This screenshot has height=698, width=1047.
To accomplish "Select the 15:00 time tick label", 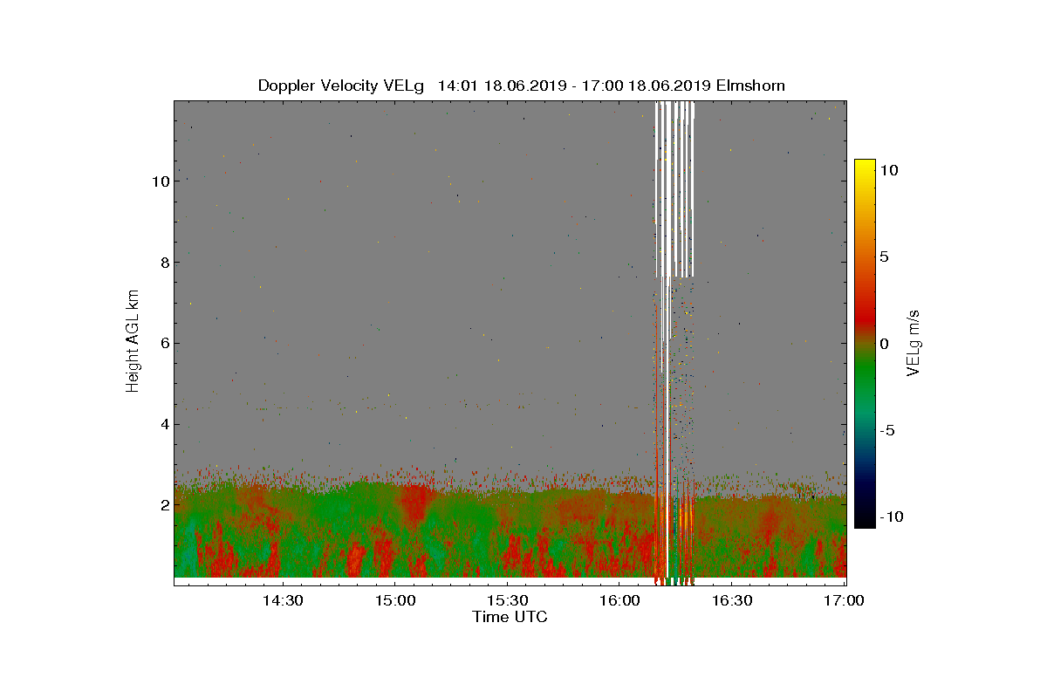I will coord(395,601).
